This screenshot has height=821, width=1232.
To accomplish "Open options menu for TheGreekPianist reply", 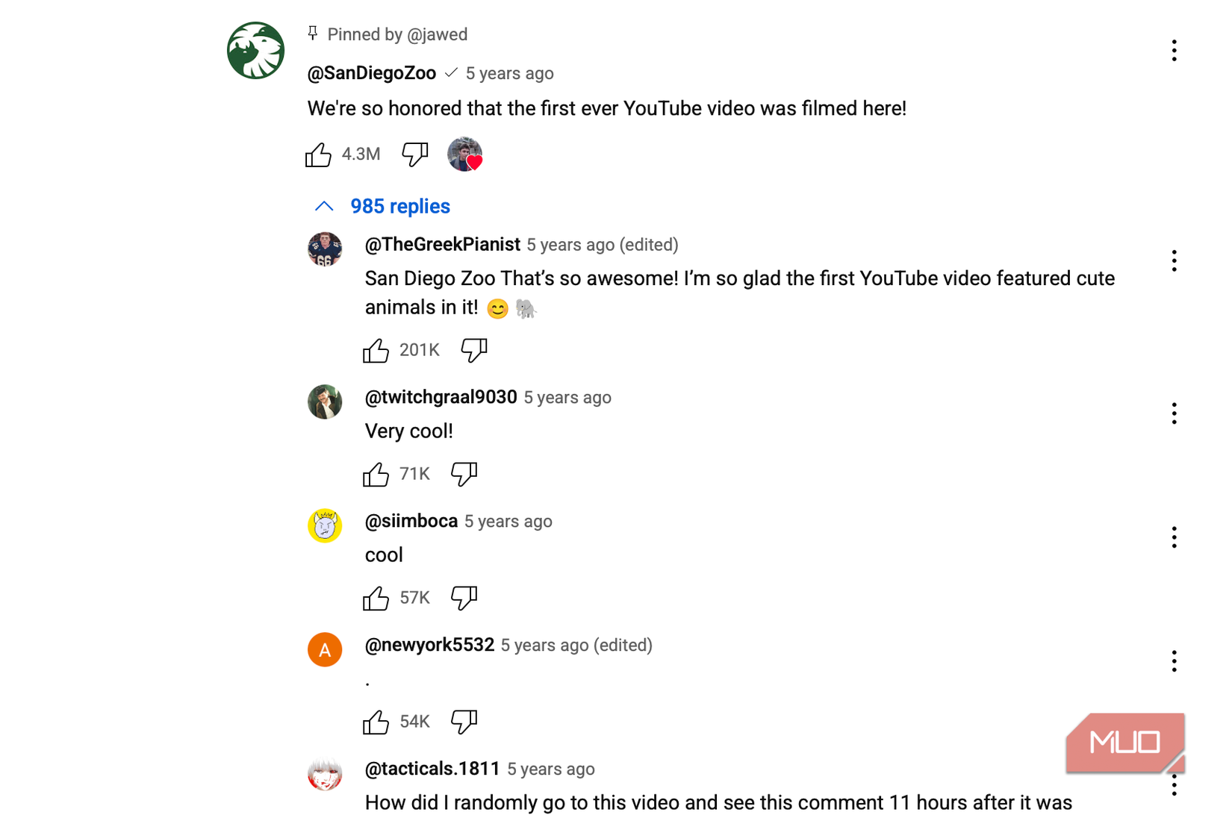I will pos(1174,260).
